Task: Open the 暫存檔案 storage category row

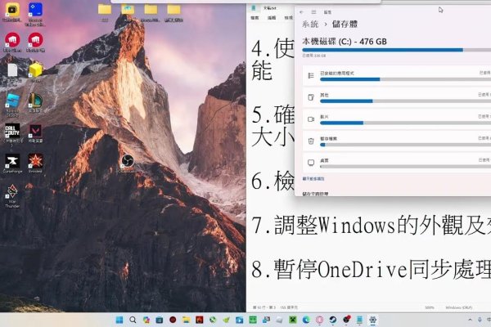Action: tap(397, 141)
